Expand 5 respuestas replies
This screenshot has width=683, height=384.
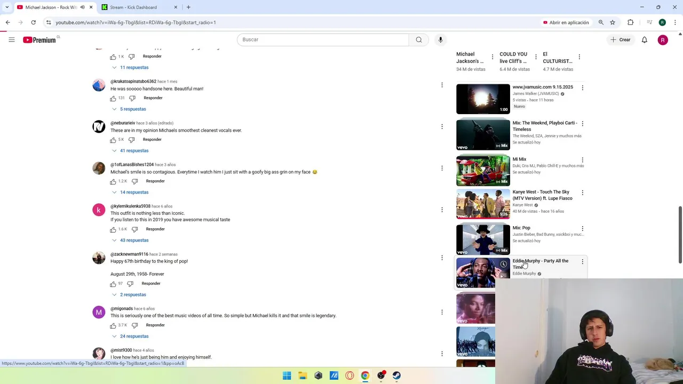click(129, 109)
